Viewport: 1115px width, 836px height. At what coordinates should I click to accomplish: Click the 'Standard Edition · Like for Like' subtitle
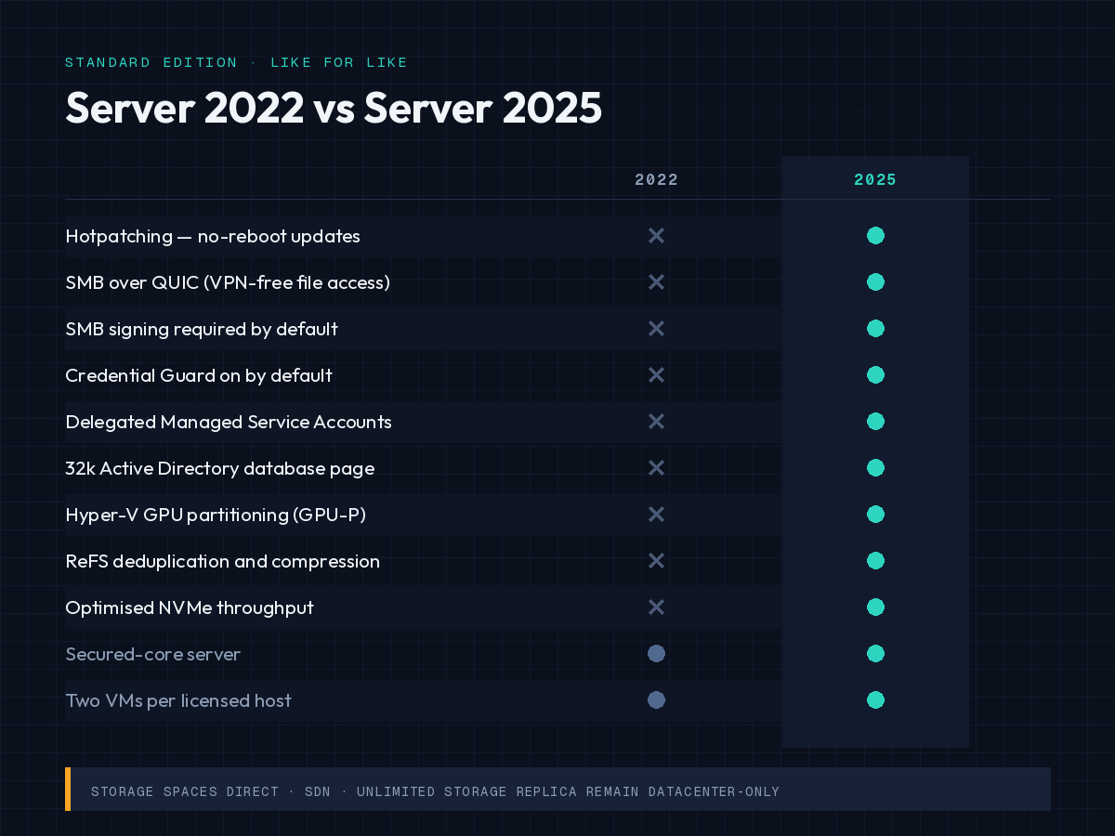(236, 62)
